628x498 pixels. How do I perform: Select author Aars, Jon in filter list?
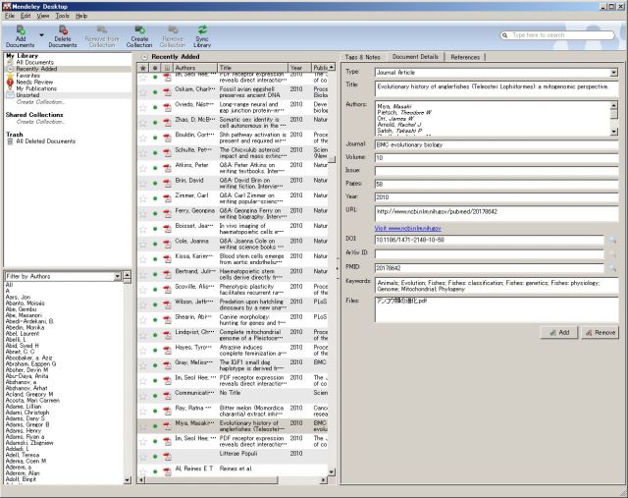pos(18,297)
